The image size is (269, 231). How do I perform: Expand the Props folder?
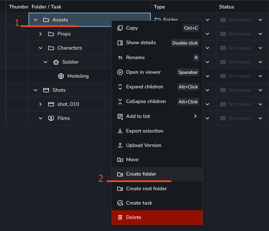point(40,34)
